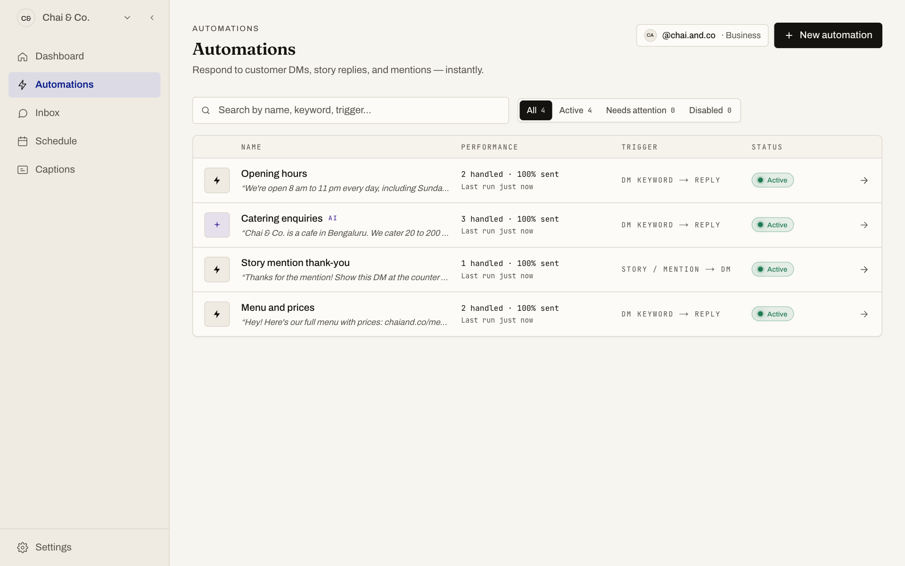Click 'DM KEYWORD → REPLY' in Opening hours row
Screen dimensions: 905x566
pos(671,181)
